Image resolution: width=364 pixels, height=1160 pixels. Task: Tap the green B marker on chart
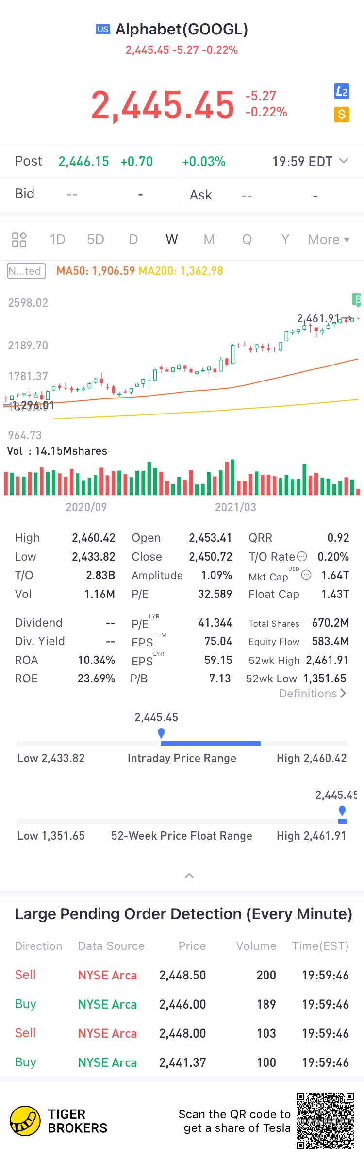(x=357, y=299)
